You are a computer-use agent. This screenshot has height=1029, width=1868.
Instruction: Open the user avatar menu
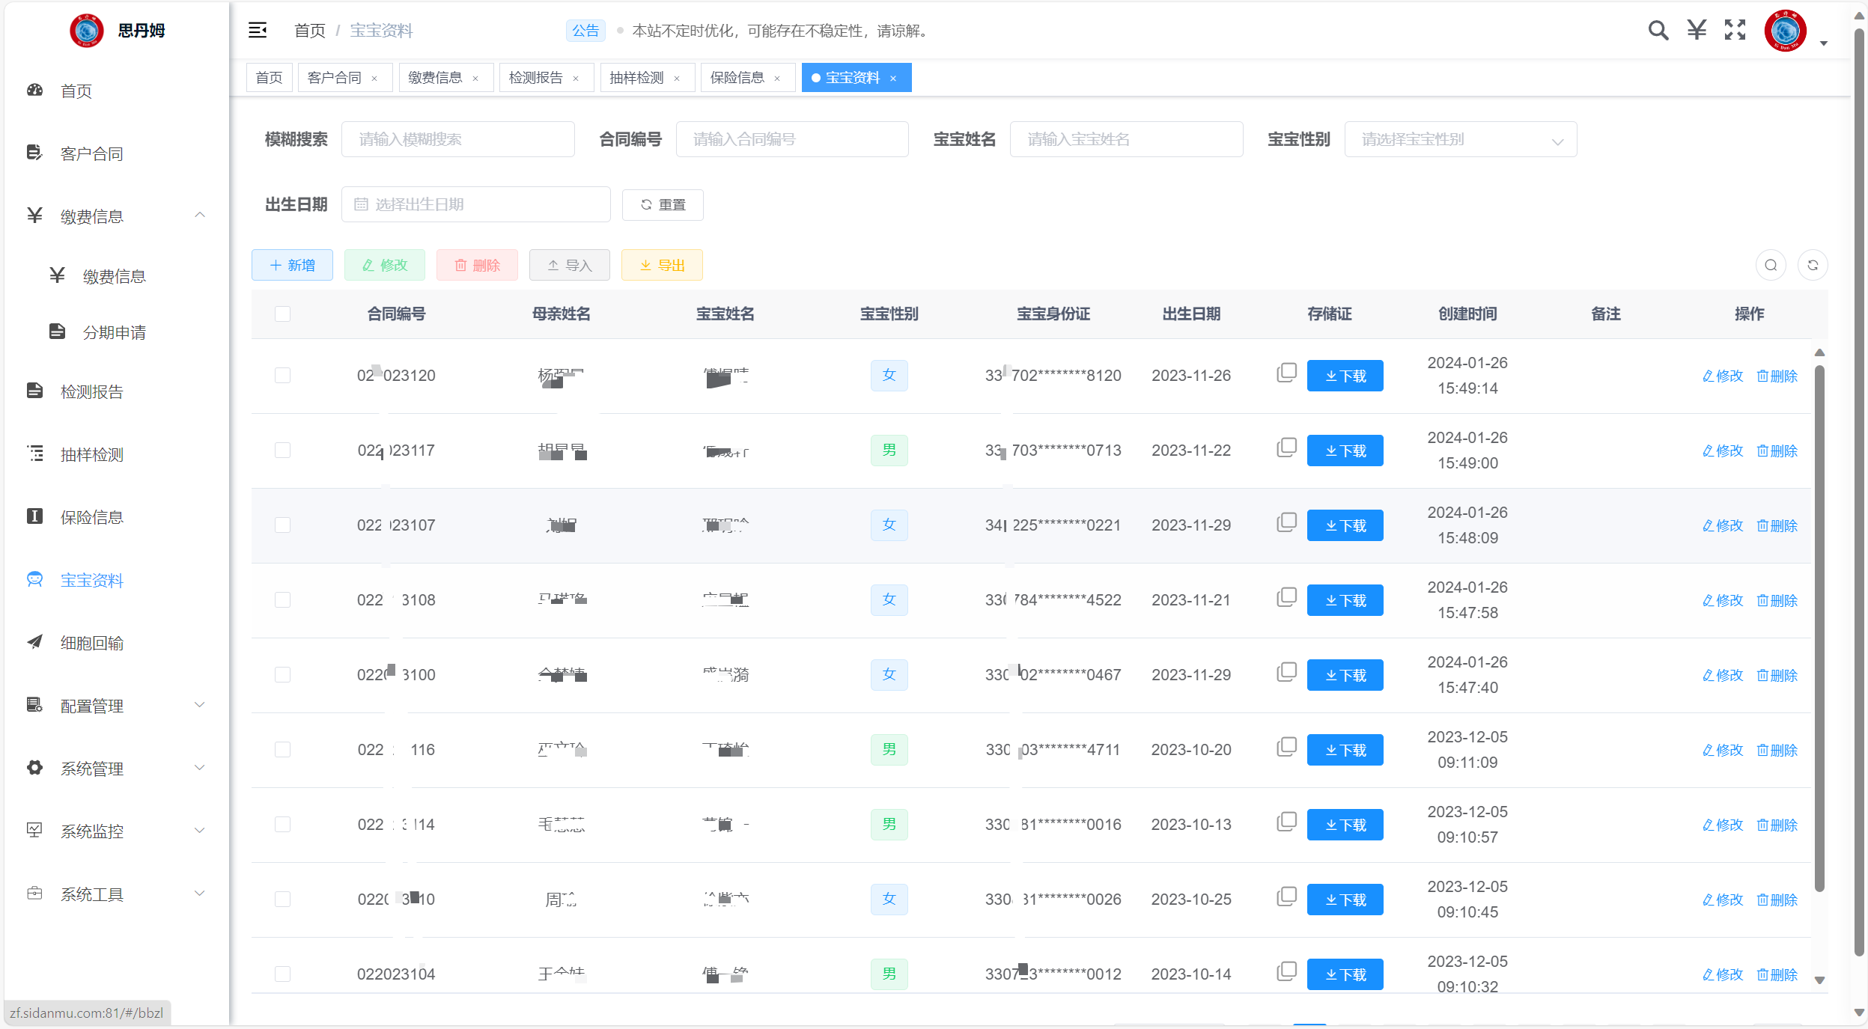click(x=1786, y=31)
